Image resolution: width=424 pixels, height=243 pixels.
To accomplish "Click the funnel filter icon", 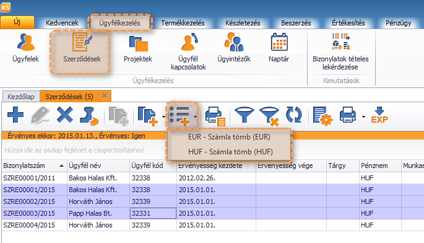I will [x=244, y=115].
